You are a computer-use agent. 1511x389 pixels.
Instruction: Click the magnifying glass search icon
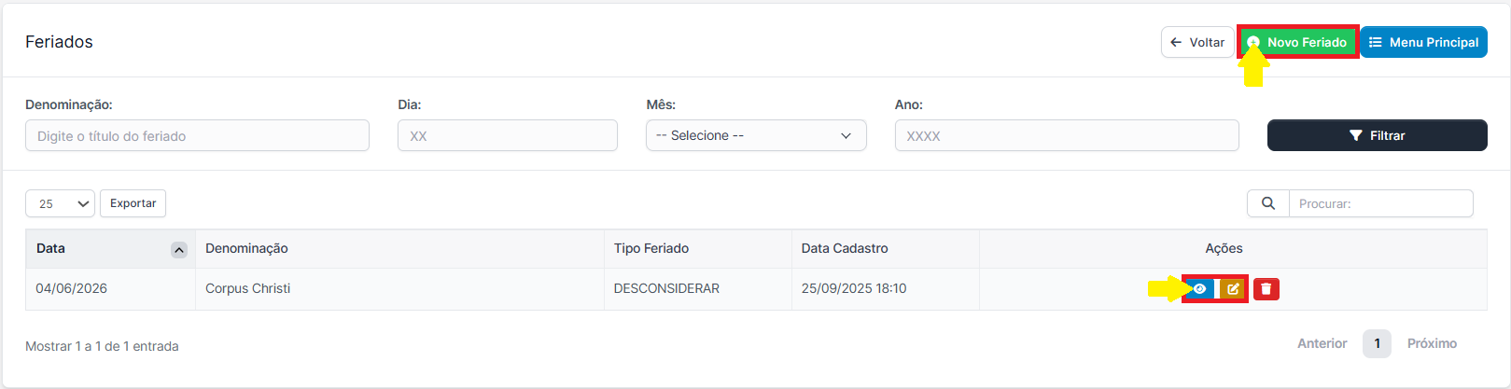1268,203
